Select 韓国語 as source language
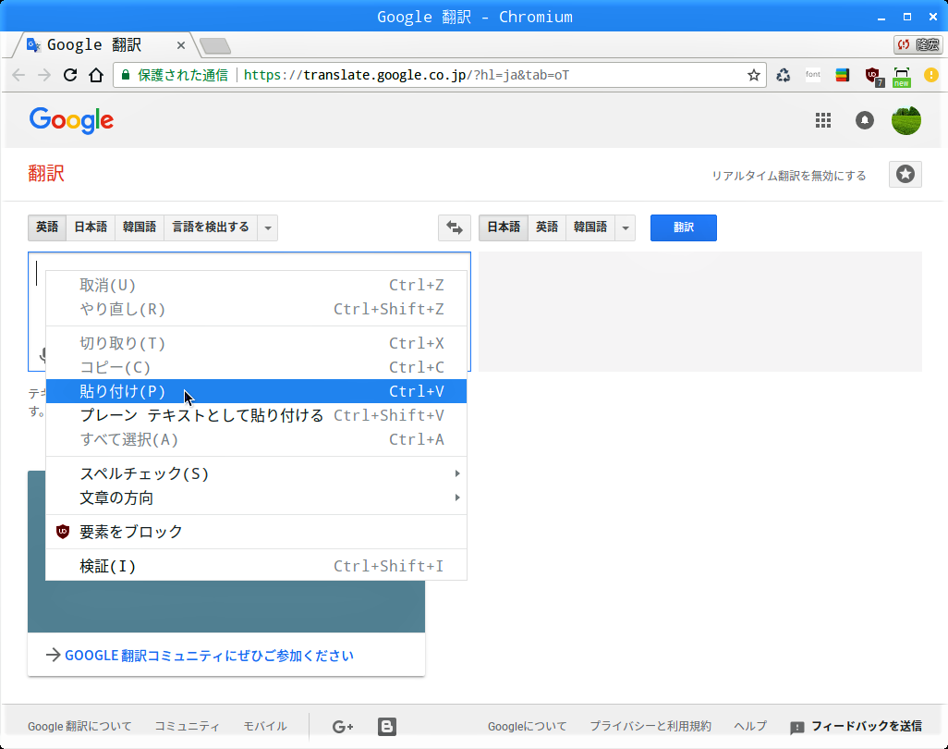Image resolution: width=948 pixels, height=749 pixels. click(x=140, y=227)
